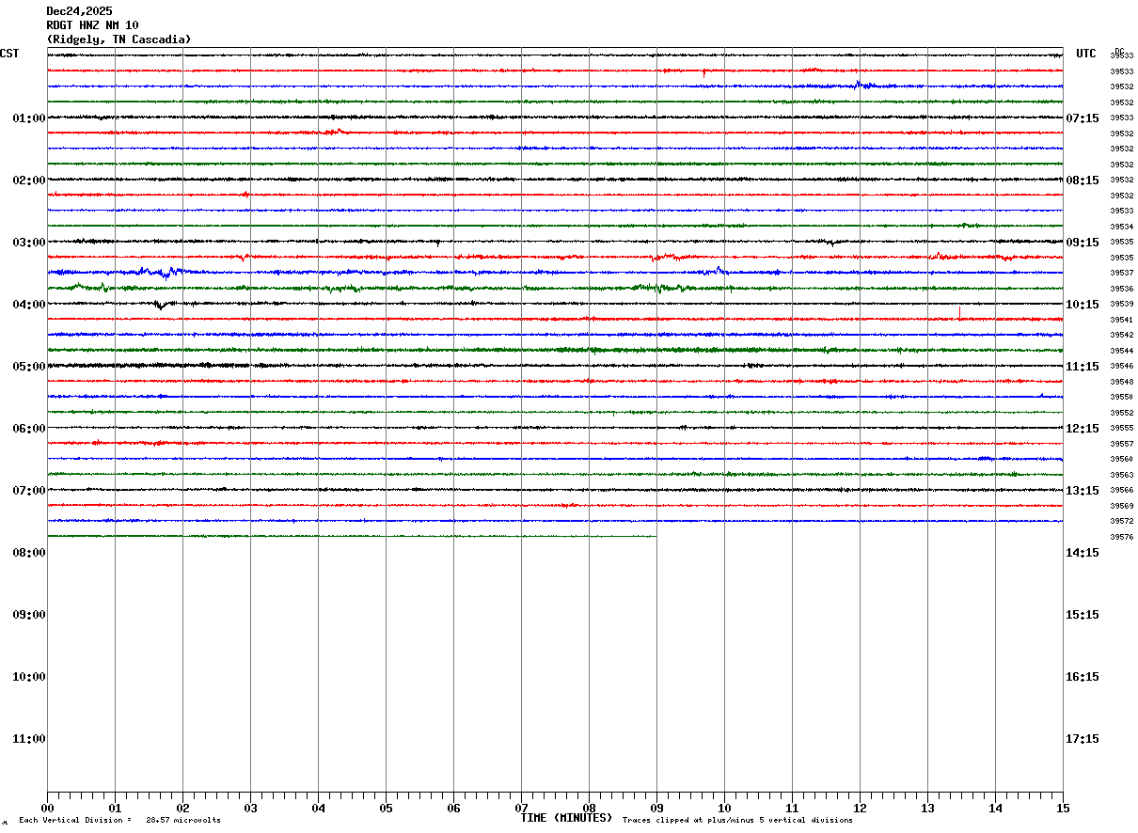Click the date label Dec24,2025
This screenshot has width=1138, height=833.
click(79, 11)
